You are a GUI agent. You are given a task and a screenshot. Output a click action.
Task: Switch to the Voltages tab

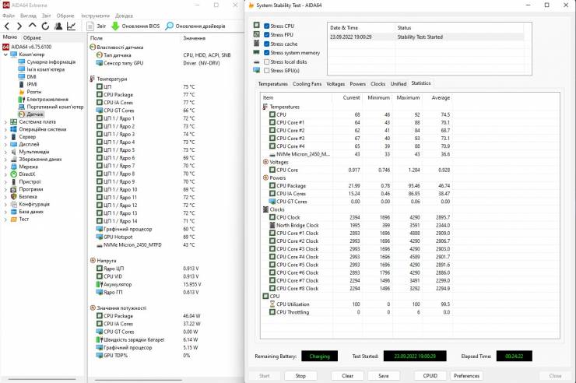(335, 84)
